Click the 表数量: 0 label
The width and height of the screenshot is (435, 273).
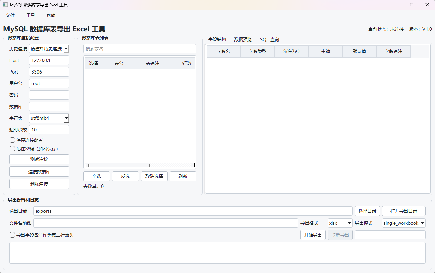click(93, 186)
